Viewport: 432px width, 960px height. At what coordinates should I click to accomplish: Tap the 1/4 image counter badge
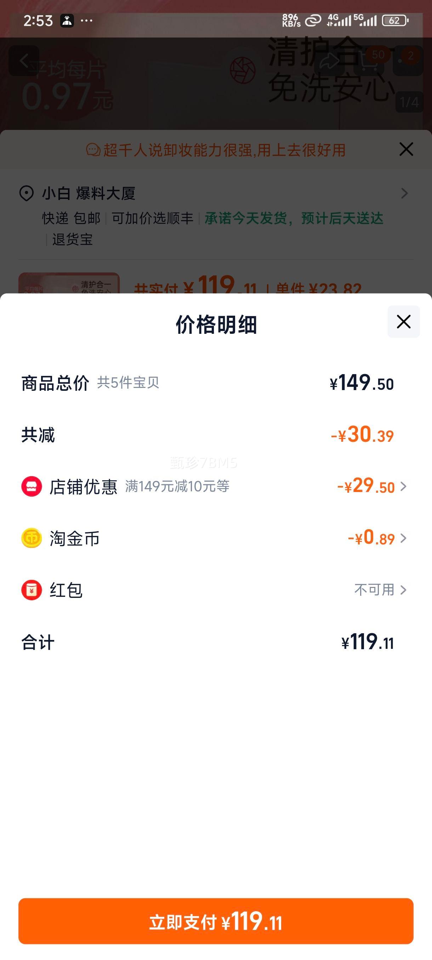click(x=409, y=102)
